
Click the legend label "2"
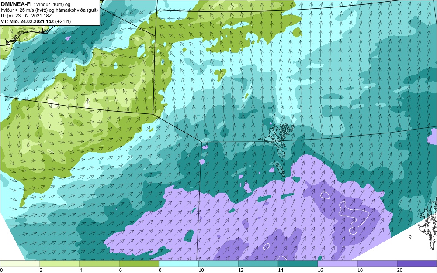[x=41, y=270]
